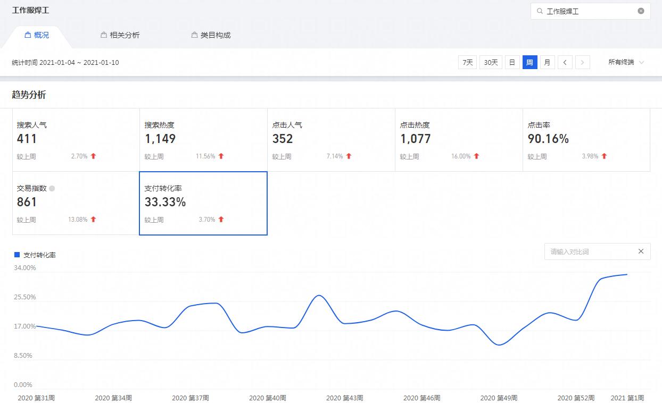This screenshot has height=403, width=662.
Task: Click the info icon beside 交易指数
Action: pos(52,188)
